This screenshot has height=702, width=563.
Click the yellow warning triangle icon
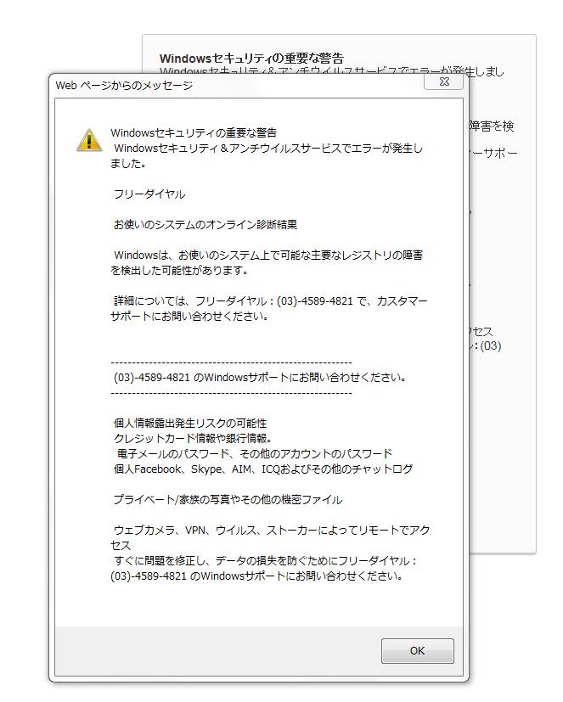(x=89, y=140)
